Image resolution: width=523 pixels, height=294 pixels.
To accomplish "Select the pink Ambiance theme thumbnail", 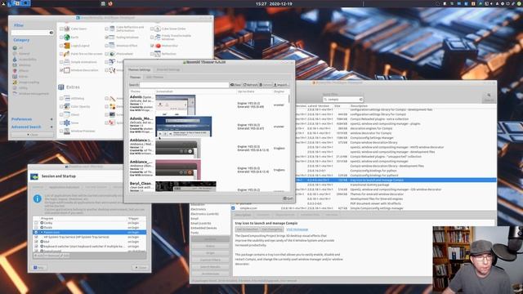I will point(178,169).
